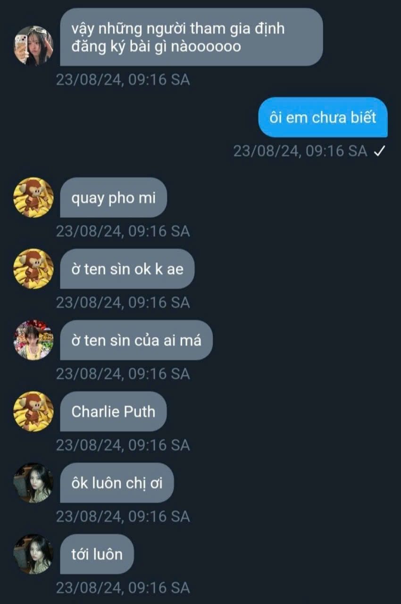Click the sent checkmark icon under the blue message

point(380,151)
